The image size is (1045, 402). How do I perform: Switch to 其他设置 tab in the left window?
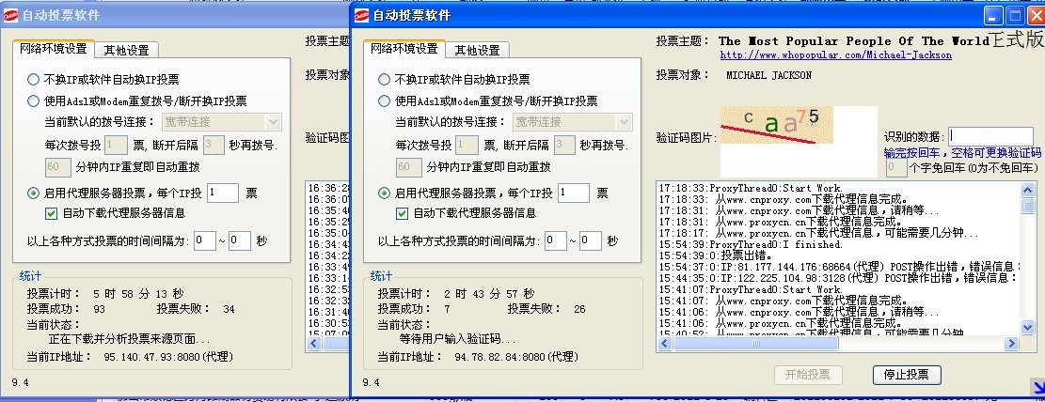pyautogui.click(x=126, y=50)
